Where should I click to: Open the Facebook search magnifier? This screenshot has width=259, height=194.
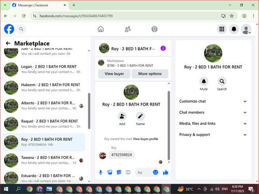point(21,29)
